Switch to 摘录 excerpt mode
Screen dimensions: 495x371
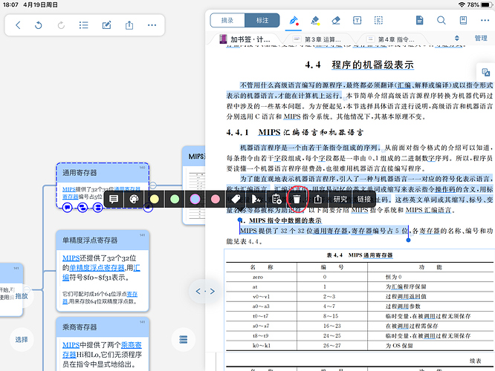point(227,21)
